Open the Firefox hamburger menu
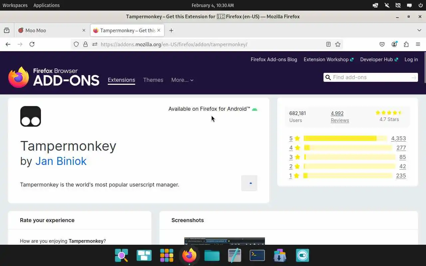Viewport: 426px width, 266px height. pos(418,44)
